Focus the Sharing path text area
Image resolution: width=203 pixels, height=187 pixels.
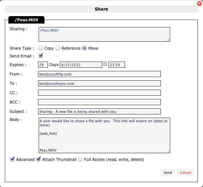pos(104,34)
